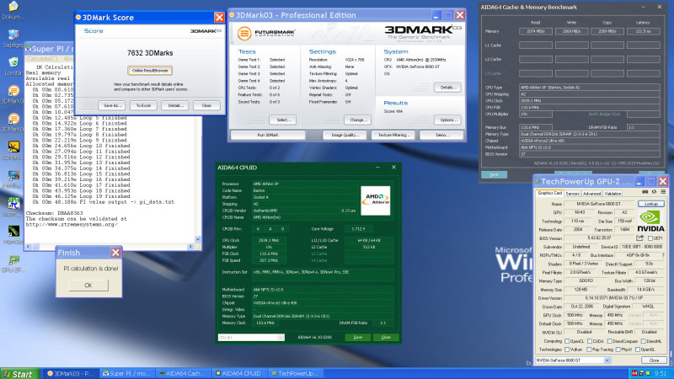
Task: Open the Calculate(C) menu in Super PI
Action: [x=42, y=58]
